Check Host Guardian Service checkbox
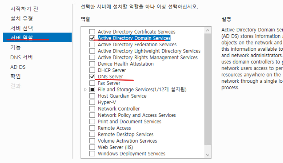The width and height of the screenshot is (283, 163). point(92,96)
